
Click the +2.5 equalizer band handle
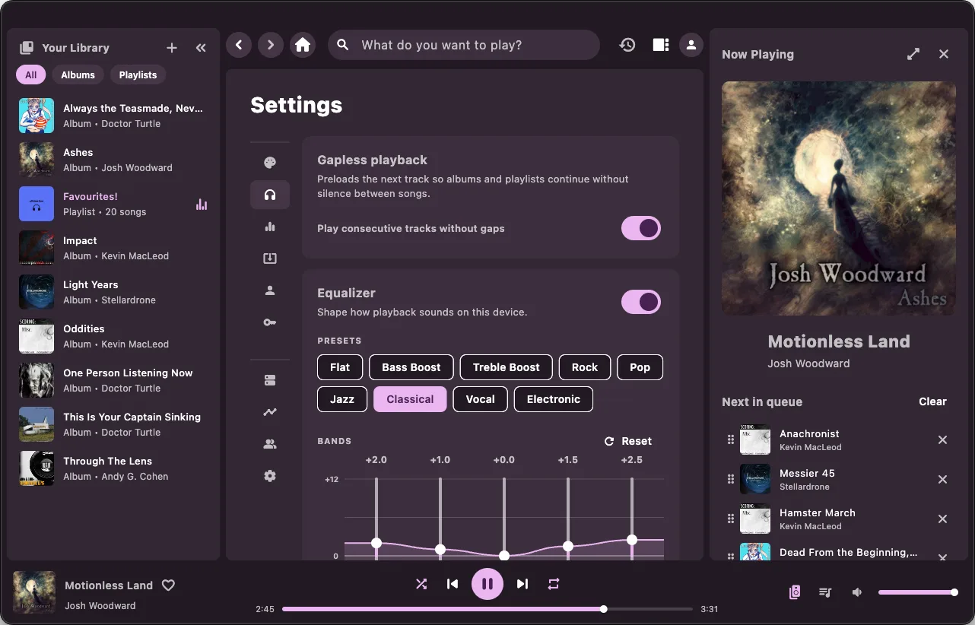click(x=632, y=540)
